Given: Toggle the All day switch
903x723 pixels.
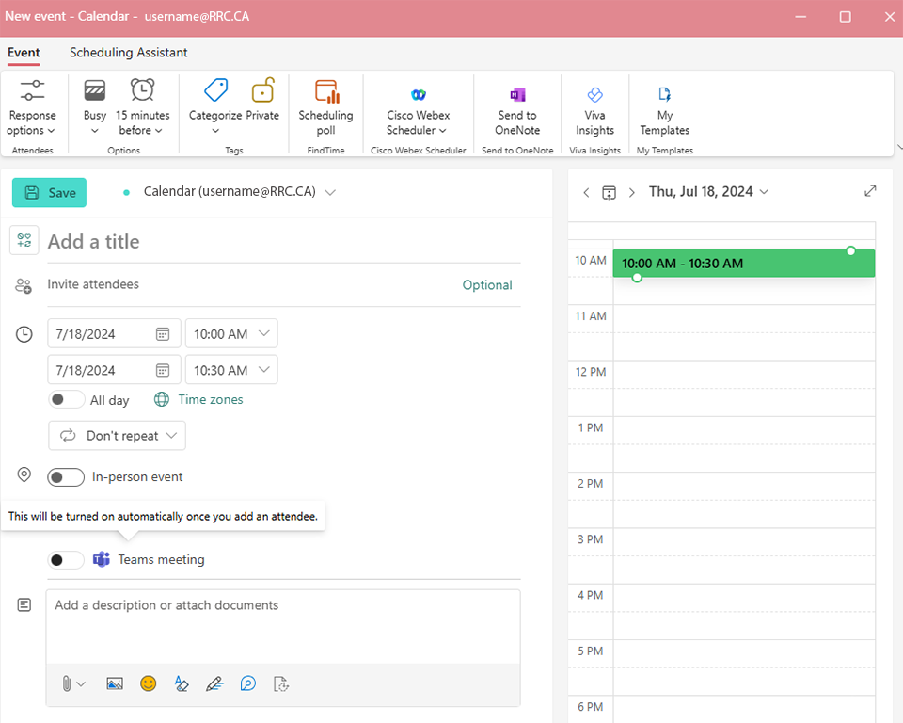Looking at the screenshot, I should pyautogui.click(x=67, y=400).
